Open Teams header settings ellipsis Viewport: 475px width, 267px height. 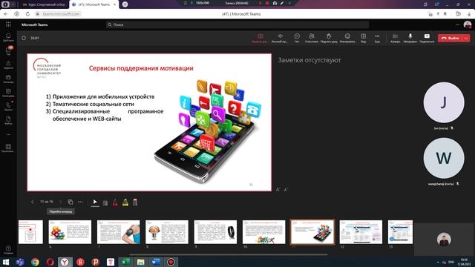tap(457, 24)
